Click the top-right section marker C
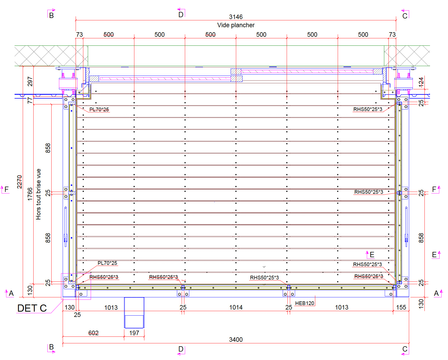This screenshot has height=360, width=448. click(405, 16)
